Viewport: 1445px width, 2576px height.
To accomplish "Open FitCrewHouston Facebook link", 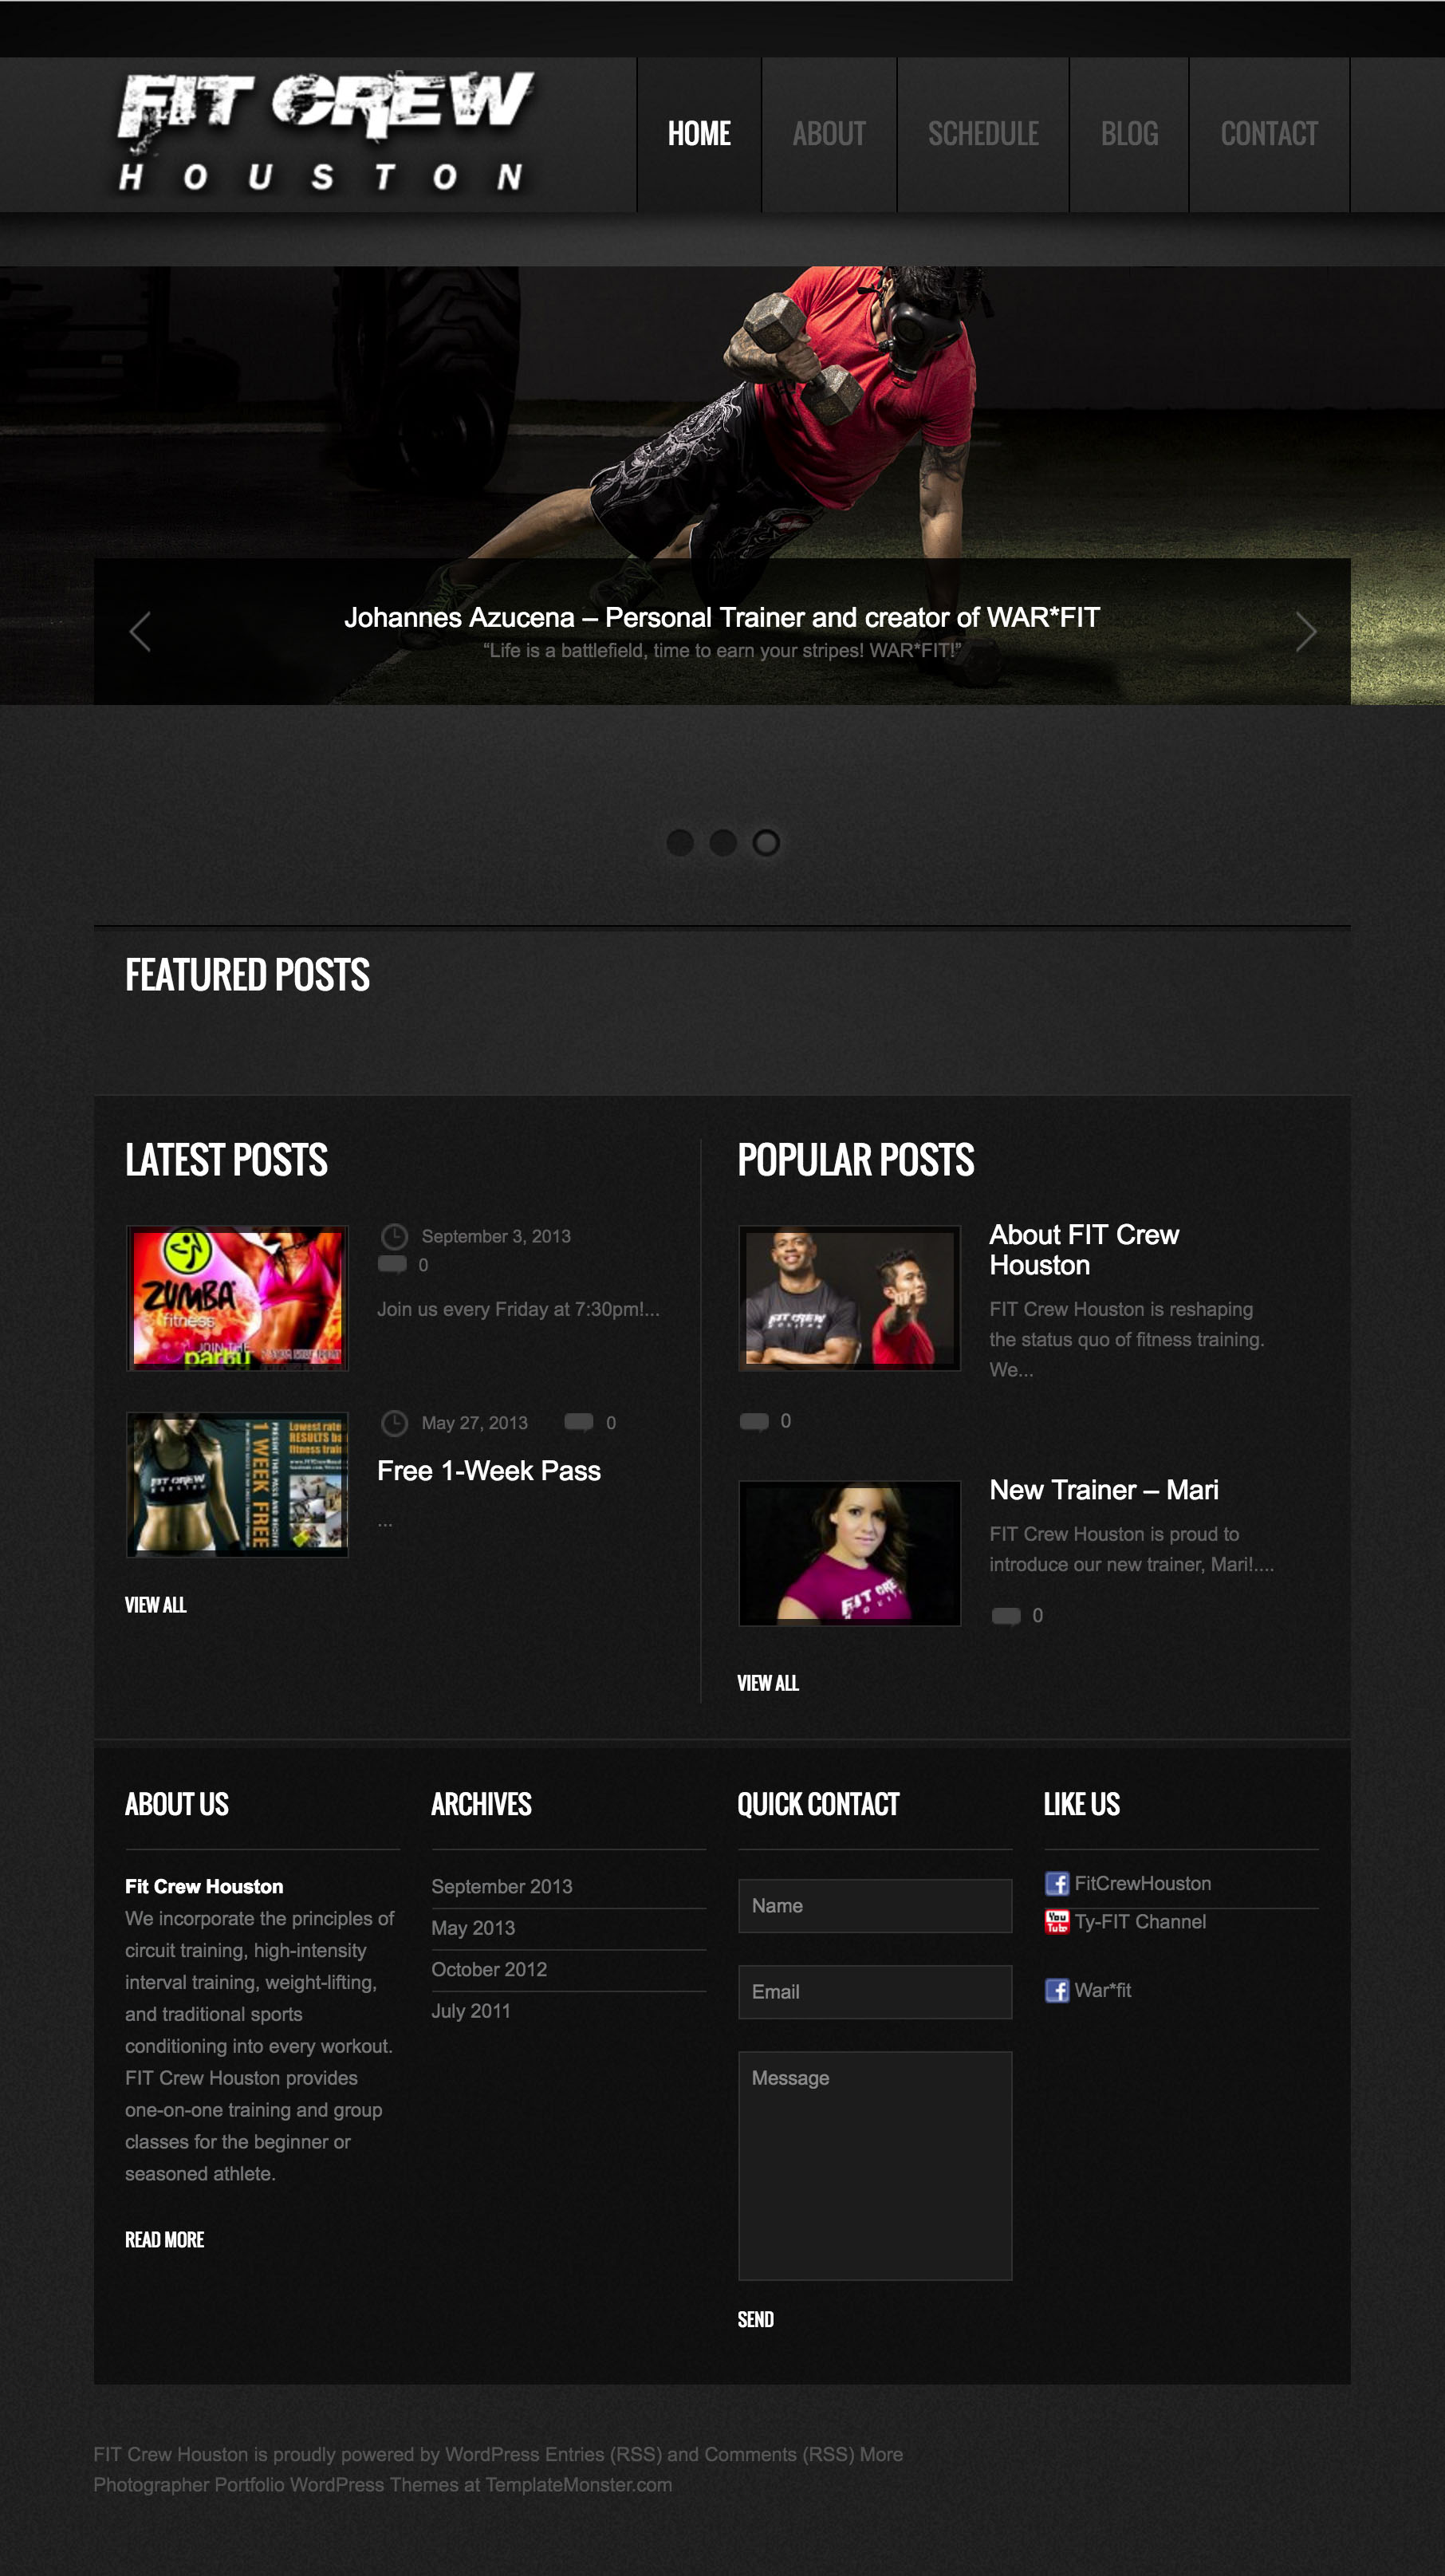I will click(x=1143, y=1884).
